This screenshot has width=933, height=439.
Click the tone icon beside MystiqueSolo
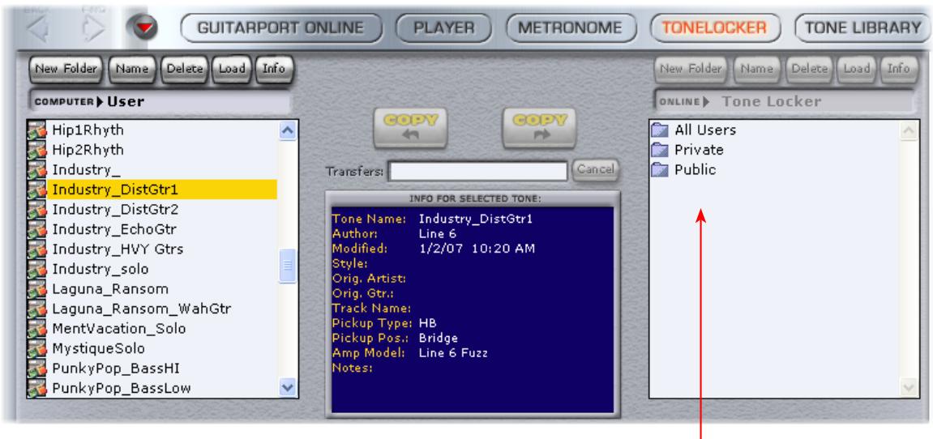pos(37,348)
